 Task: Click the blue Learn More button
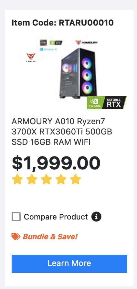tap(69, 263)
